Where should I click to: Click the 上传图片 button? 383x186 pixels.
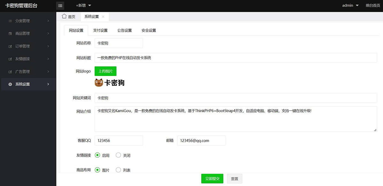click(105, 71)
